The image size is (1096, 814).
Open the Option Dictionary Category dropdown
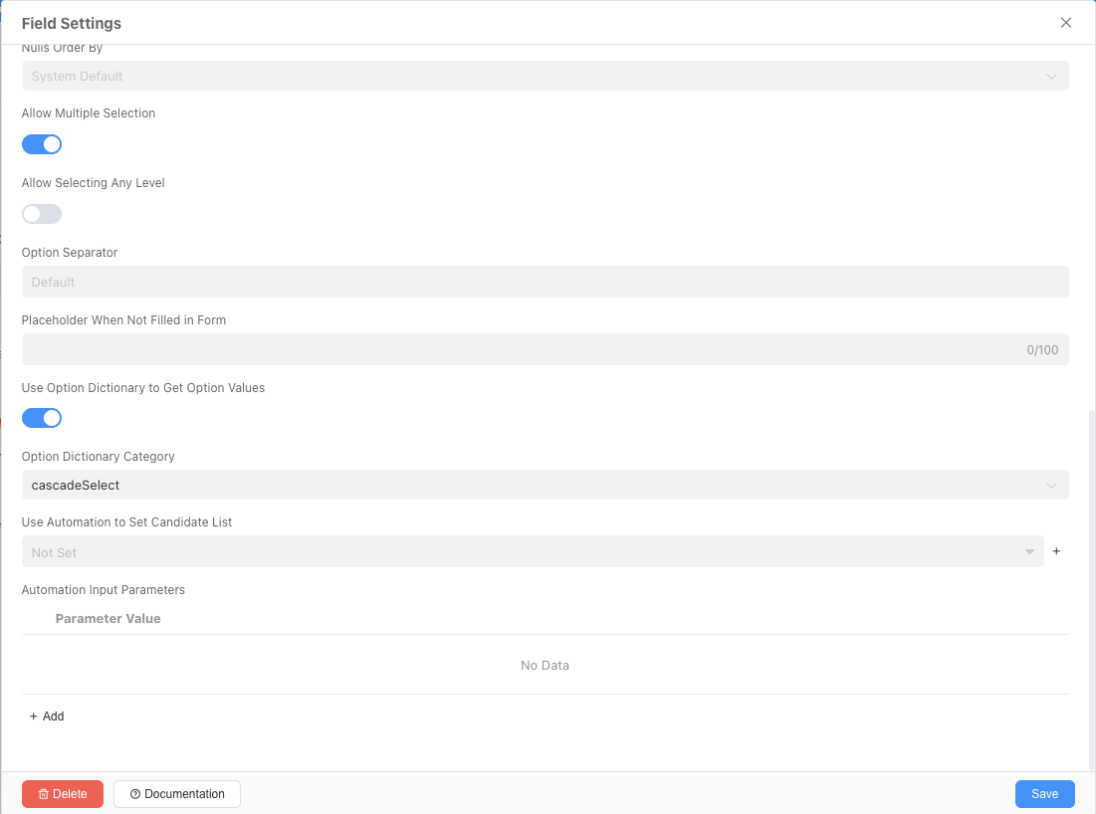click(x=538, y=486)
